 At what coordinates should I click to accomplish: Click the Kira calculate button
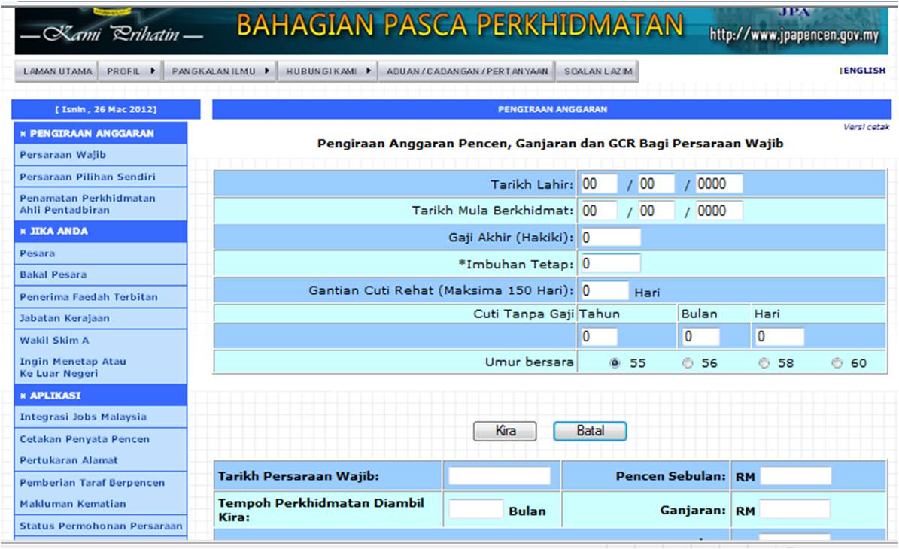[x=505, y=431]
